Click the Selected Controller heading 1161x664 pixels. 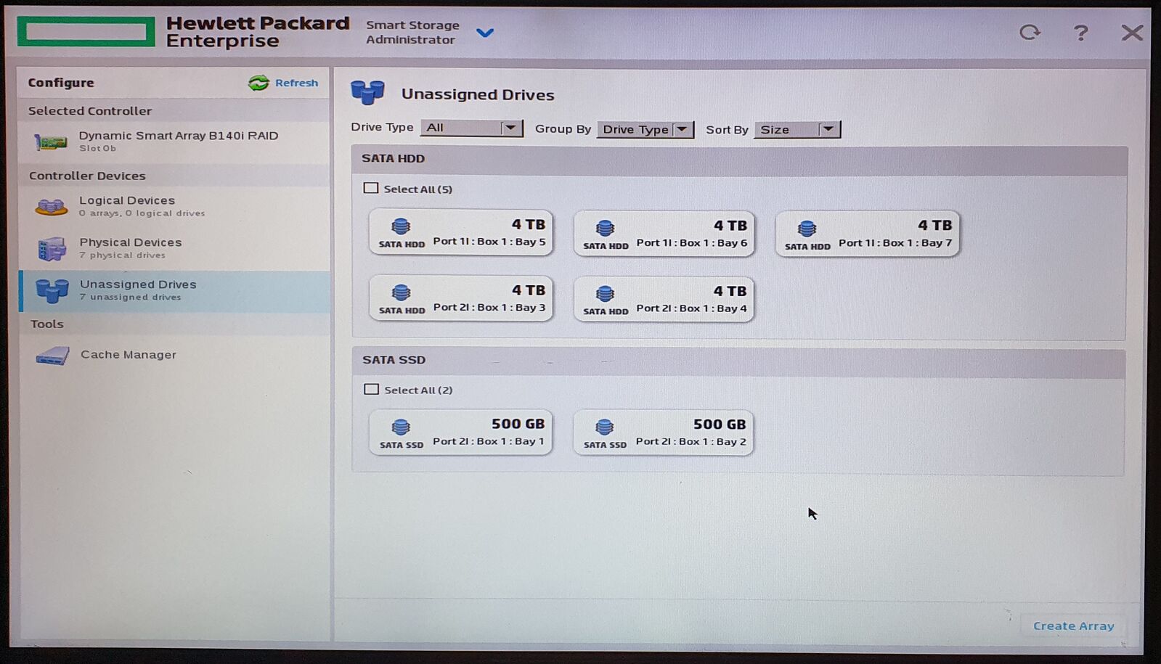click(90, 111)
